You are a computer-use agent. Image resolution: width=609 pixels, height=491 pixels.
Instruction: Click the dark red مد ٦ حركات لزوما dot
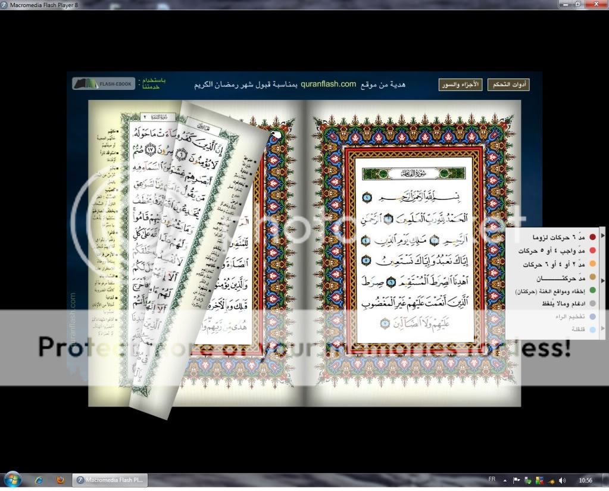pyautogui.click(x=593, y=237)
